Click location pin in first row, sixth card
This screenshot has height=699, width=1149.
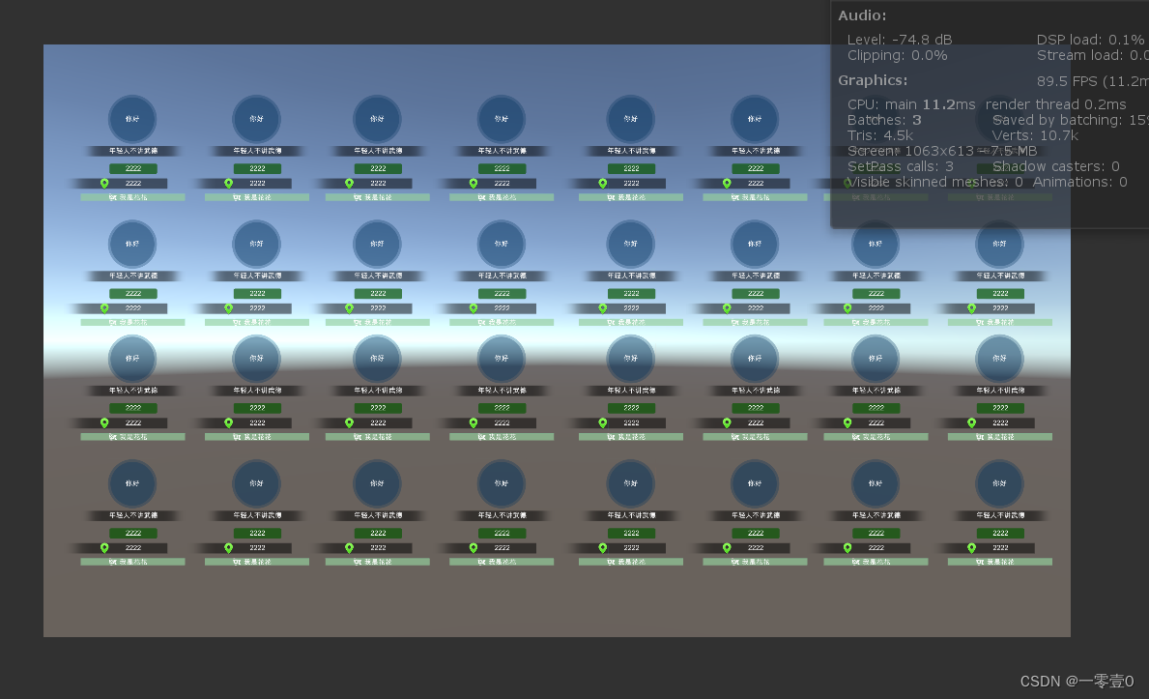pyautogui.click(x=727, y=184)
